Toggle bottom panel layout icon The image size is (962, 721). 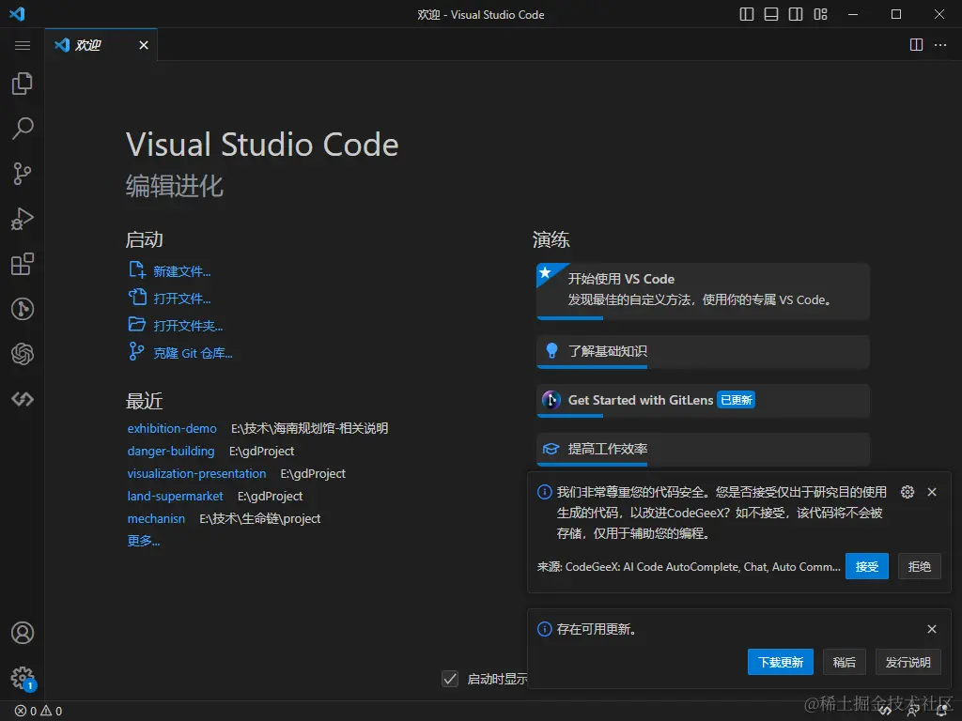771,14
